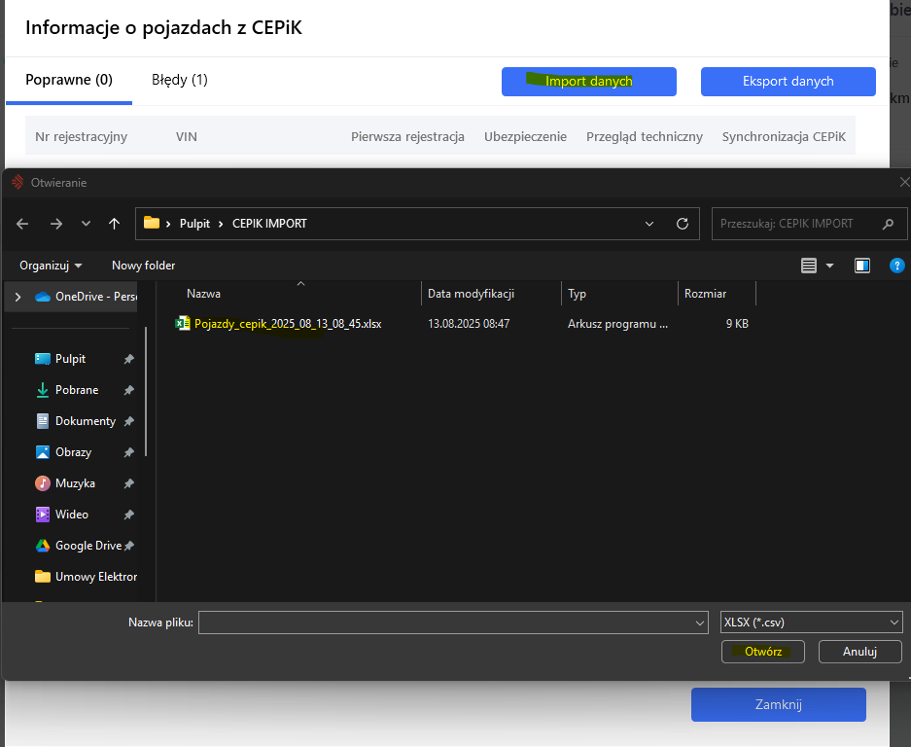911x747 pixels.
Task: Expand the OneDrive tree node
Action: (18, 297)
